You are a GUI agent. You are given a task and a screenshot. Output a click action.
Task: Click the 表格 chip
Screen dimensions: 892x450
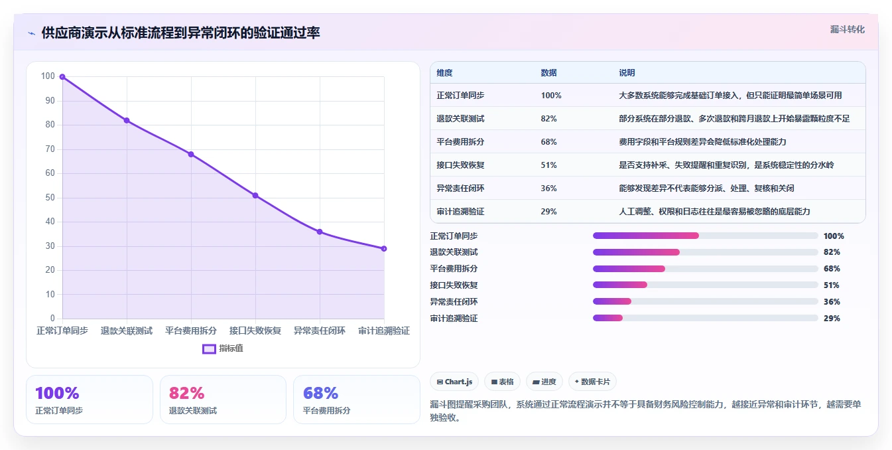[x=503, y=382]
